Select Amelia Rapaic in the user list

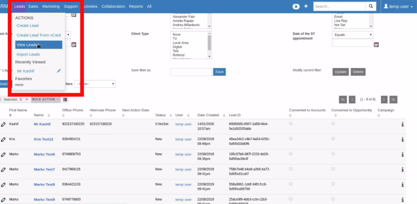coord(183,21)
